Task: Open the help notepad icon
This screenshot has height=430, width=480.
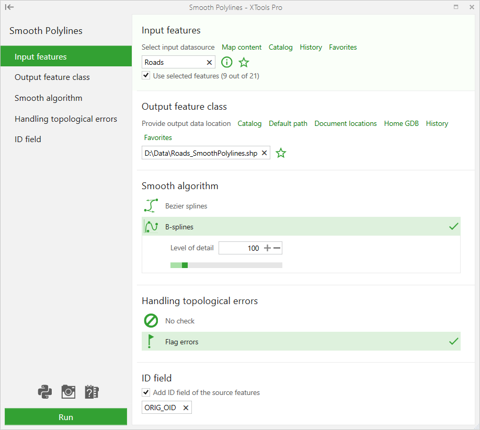Action: [92, 392]
